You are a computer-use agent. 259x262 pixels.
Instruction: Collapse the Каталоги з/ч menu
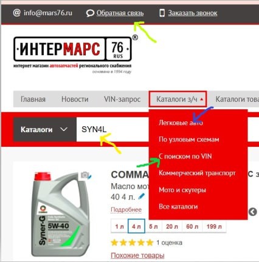click(x=178, y=99)
